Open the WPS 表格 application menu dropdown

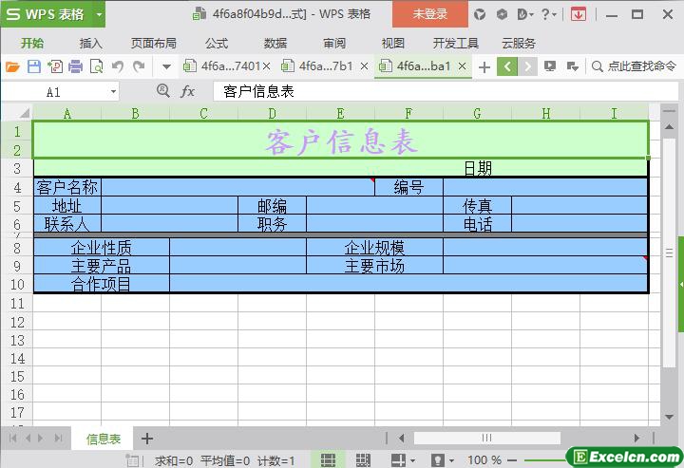tap(100, 14)
